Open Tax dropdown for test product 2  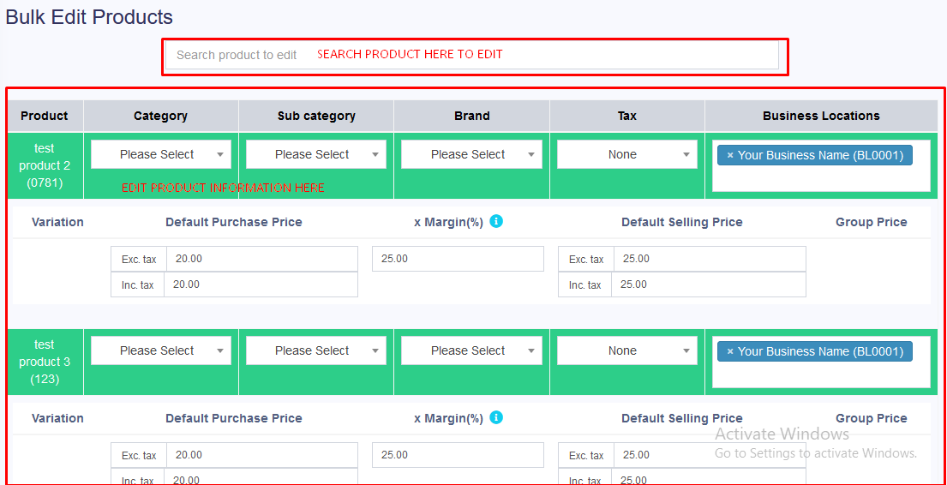coord(626,154)
